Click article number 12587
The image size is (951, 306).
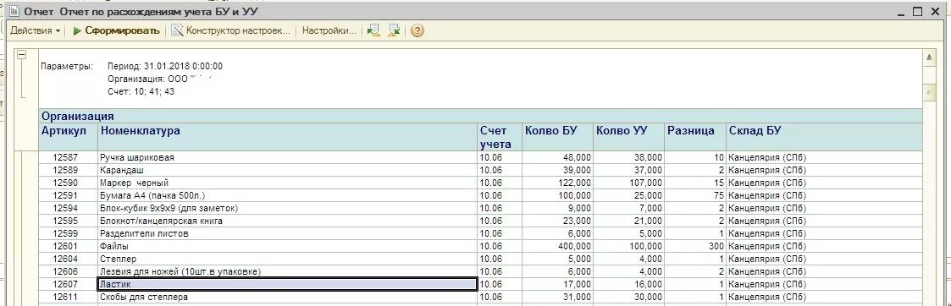tap(64, 157)
